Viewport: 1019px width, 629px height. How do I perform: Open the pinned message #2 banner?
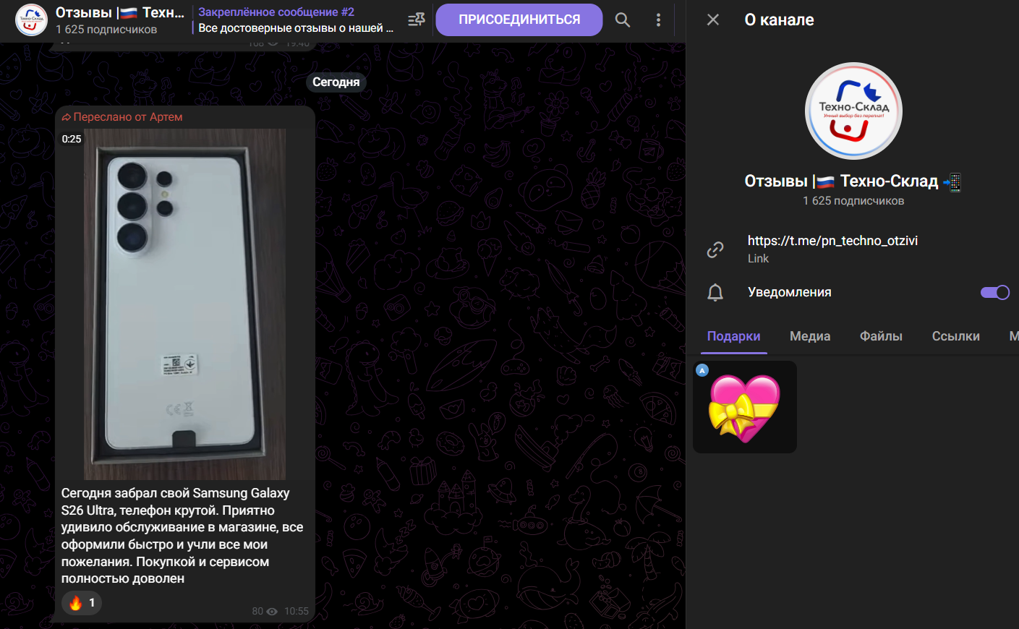[297, 20]
